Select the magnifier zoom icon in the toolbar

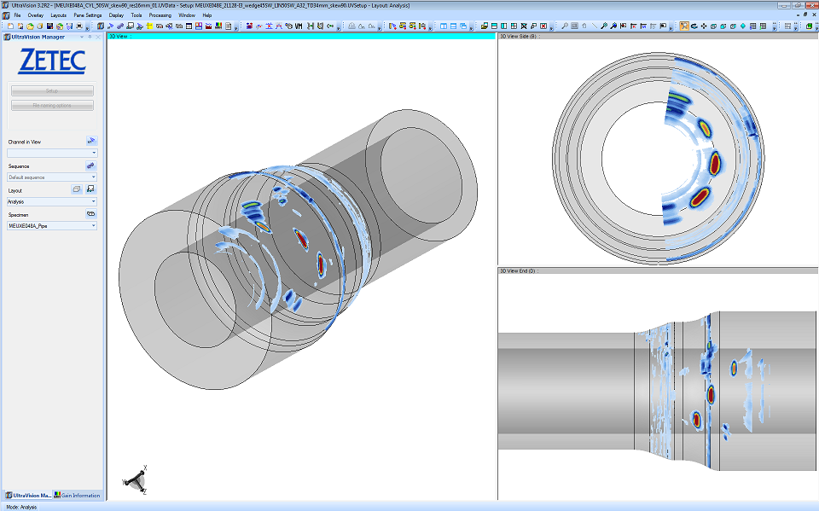(565, 27)
